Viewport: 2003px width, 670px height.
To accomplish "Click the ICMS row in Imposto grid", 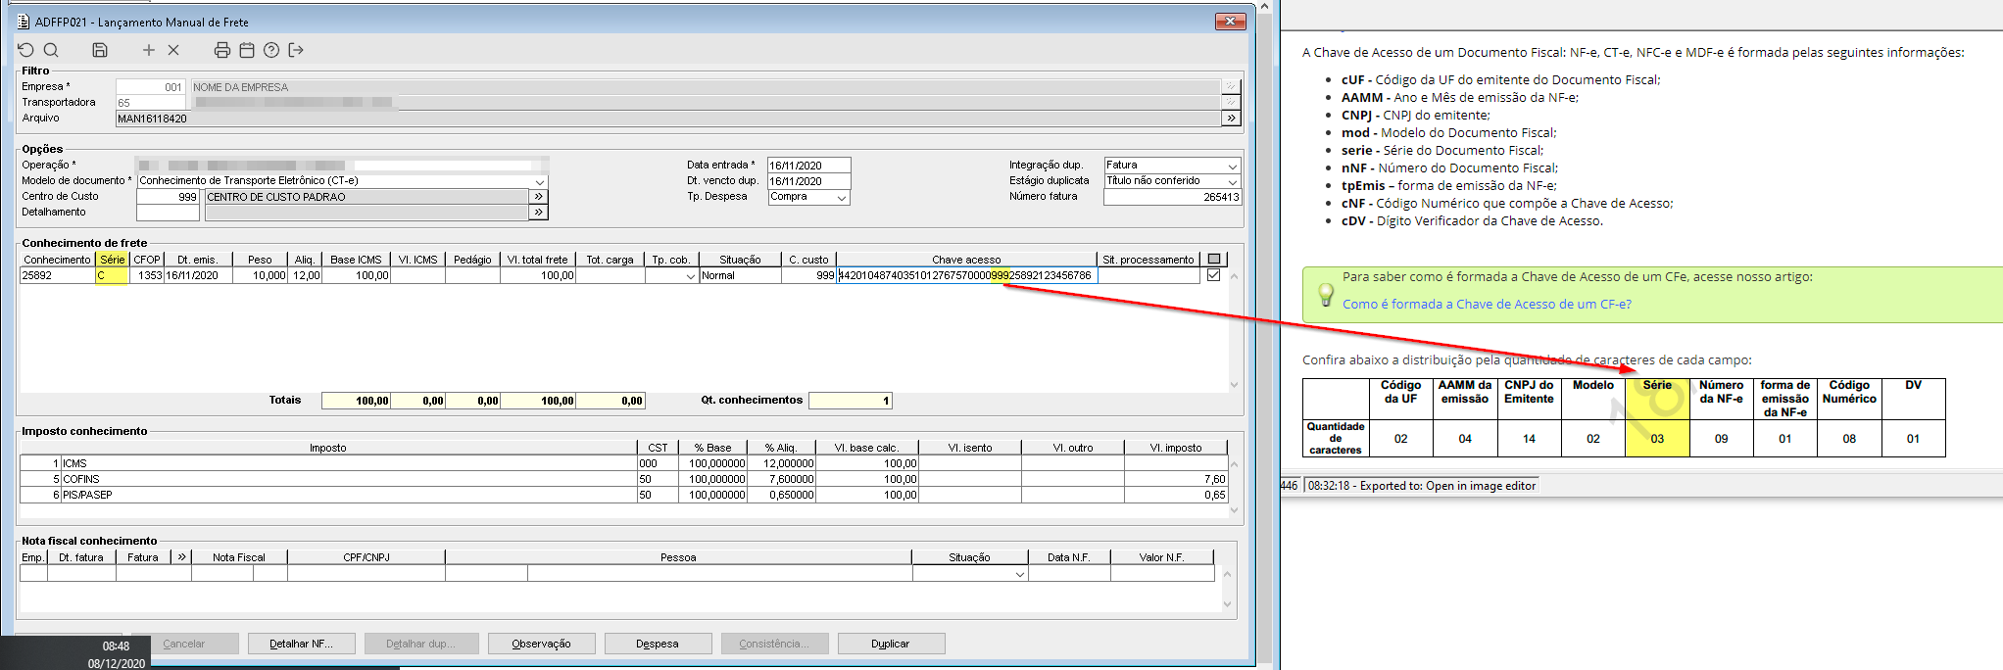I will pos(623,463).
